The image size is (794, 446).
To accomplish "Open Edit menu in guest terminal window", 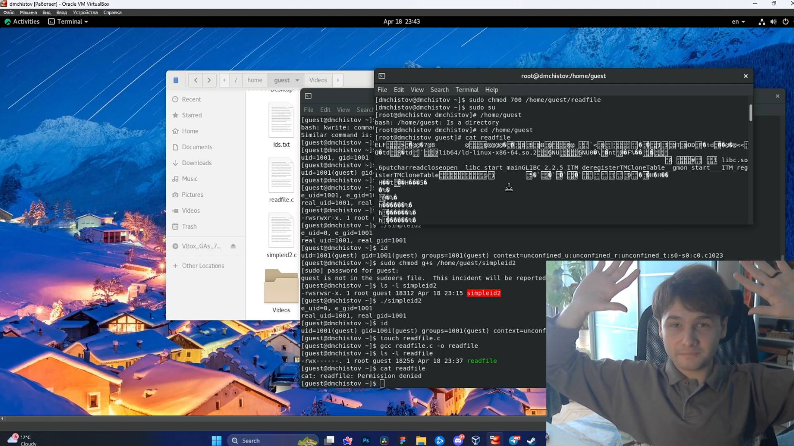I will [325, 110].
